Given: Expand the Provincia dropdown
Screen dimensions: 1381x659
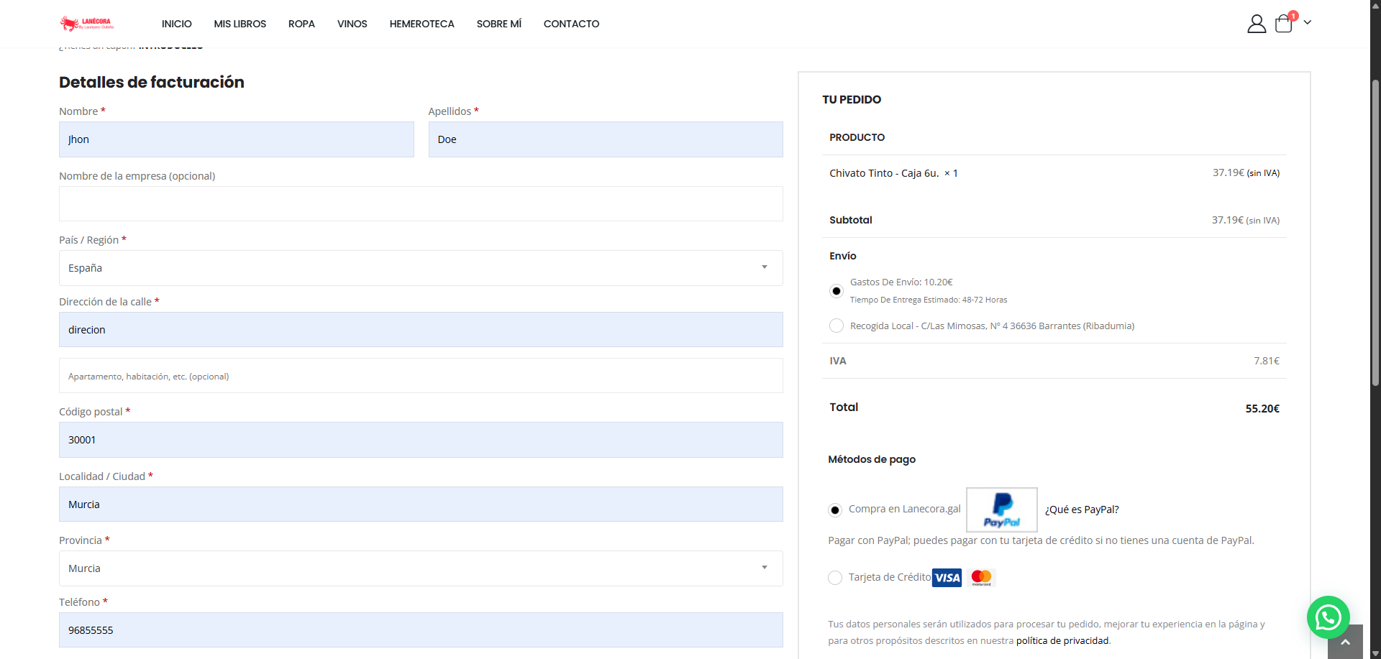Looking at the screenshot, I should [421, 568].
